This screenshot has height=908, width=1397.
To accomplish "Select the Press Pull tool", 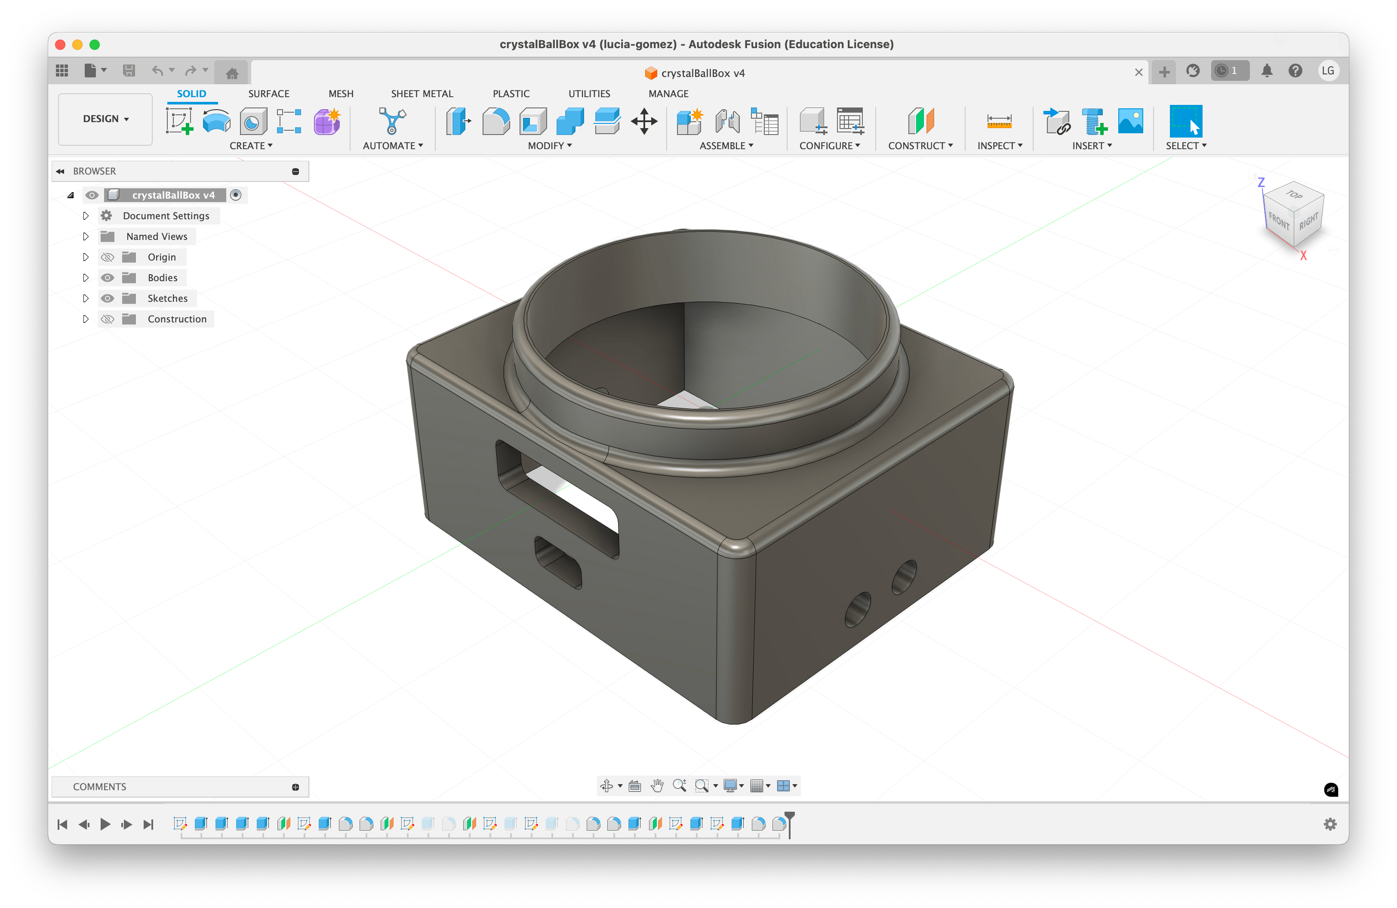I will 458,121.
